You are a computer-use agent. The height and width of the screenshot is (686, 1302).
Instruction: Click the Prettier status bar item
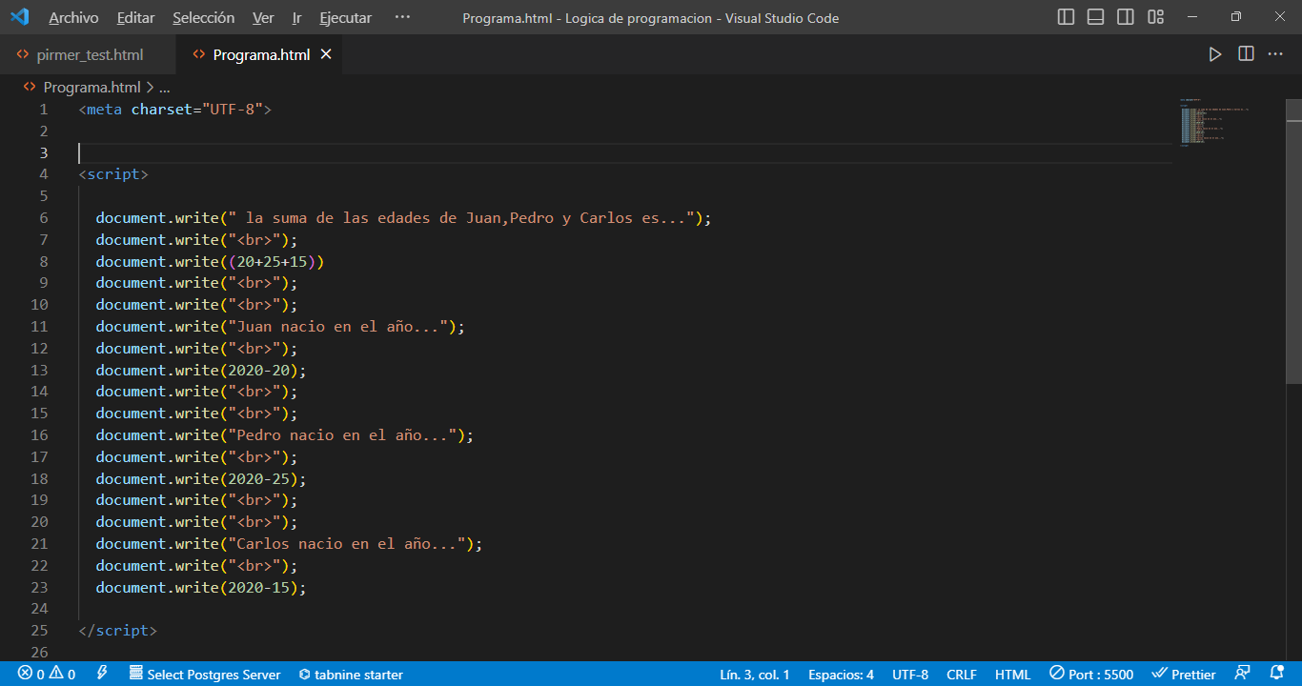pyautogui.click(x=1183, y=675)
